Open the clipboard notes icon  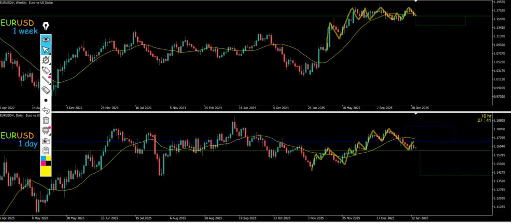[46, 150]
